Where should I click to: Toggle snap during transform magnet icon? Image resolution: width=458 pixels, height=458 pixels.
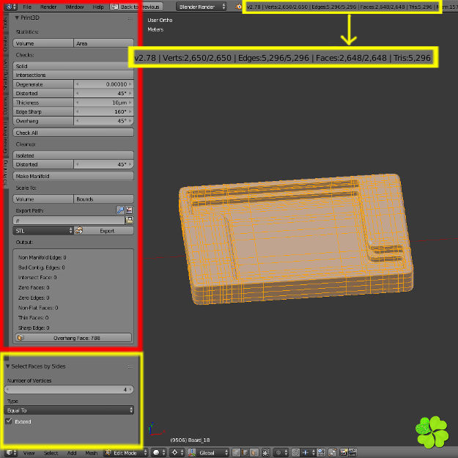[295, 452]
